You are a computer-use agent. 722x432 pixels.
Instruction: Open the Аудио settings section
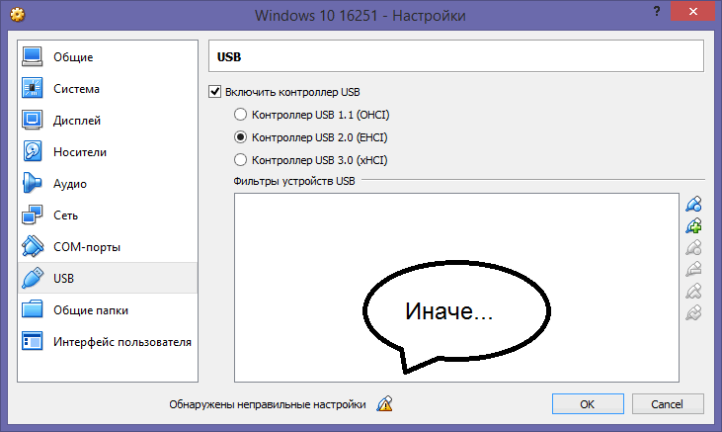click(x=108, y=184)
